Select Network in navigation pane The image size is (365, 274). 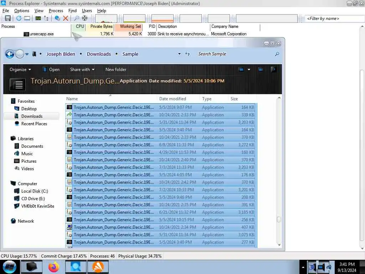point(26,221)
